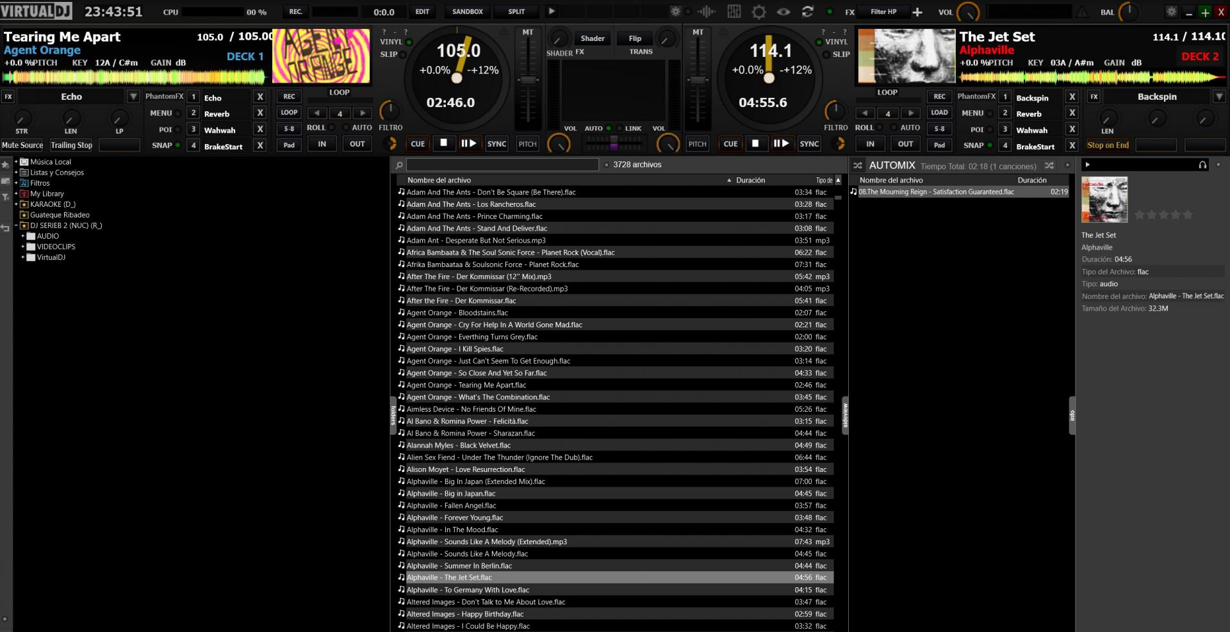Click the refresh arrows icon in top bar
Image resolution: width=1230 pixels, height=632 pixels.
[807, 12]
